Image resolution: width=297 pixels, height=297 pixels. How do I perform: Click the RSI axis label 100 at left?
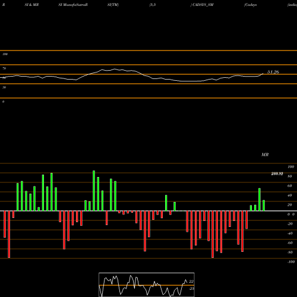point(5,54)
